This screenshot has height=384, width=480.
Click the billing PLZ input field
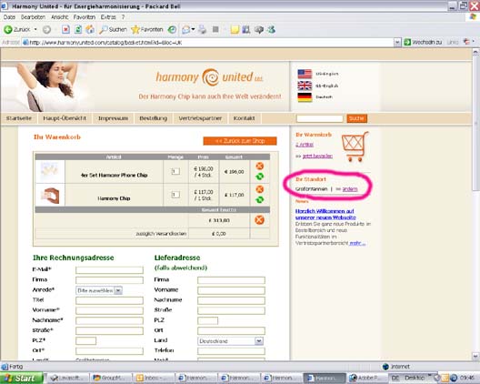(x=85, y=340)
